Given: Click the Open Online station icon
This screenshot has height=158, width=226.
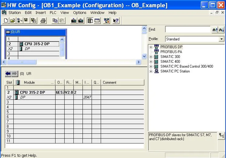Looking at the screenshot, I should 19,21.
